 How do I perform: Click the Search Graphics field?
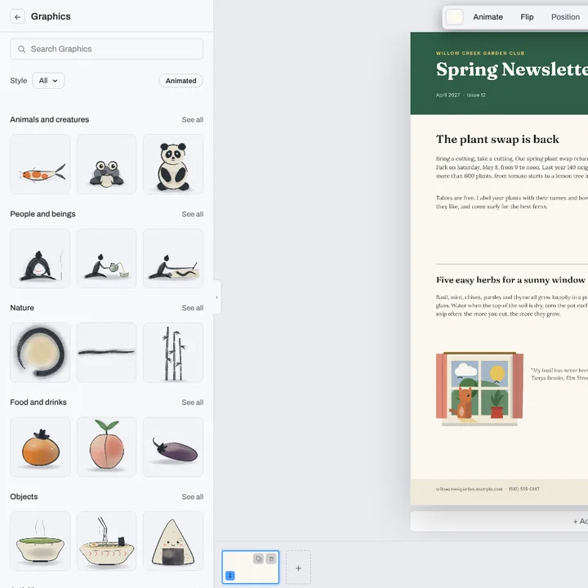[x=106, y=49]
